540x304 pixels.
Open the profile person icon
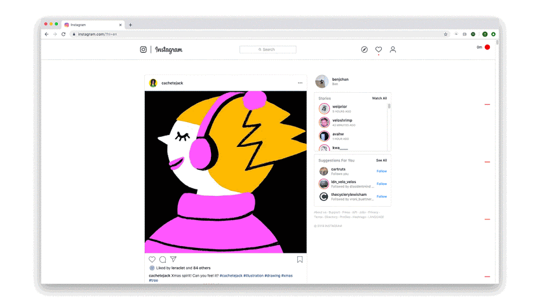393,50
